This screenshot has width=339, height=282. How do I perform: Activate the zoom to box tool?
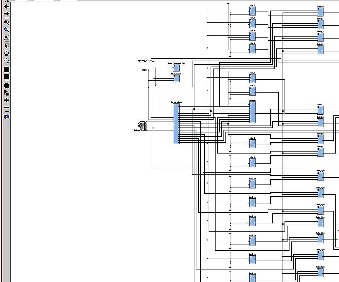[6, 37]
